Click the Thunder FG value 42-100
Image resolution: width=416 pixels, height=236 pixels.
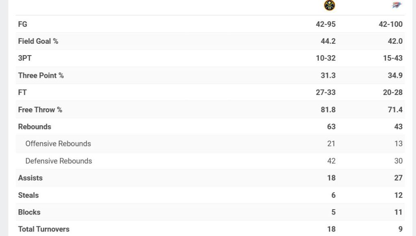pyautogui.click(x=390, y=24)
